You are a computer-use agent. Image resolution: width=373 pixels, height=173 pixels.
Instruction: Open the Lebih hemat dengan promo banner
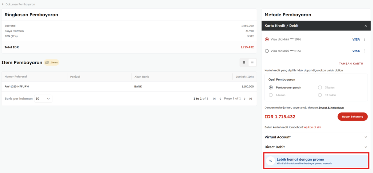[x=316, y=161]
